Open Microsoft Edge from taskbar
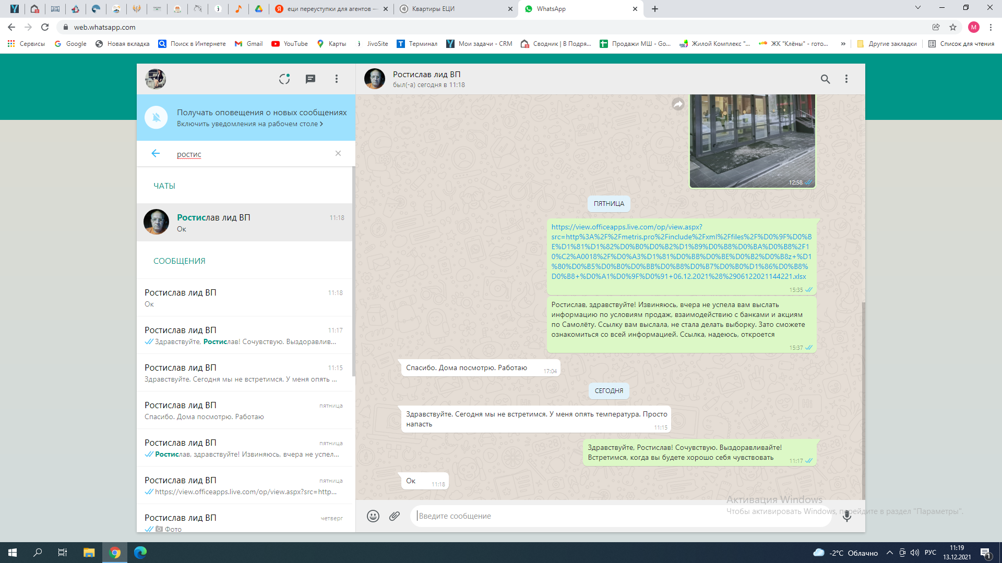This screenshot has height=563, width=1002. pyautogui.click(x=140, y=553)
